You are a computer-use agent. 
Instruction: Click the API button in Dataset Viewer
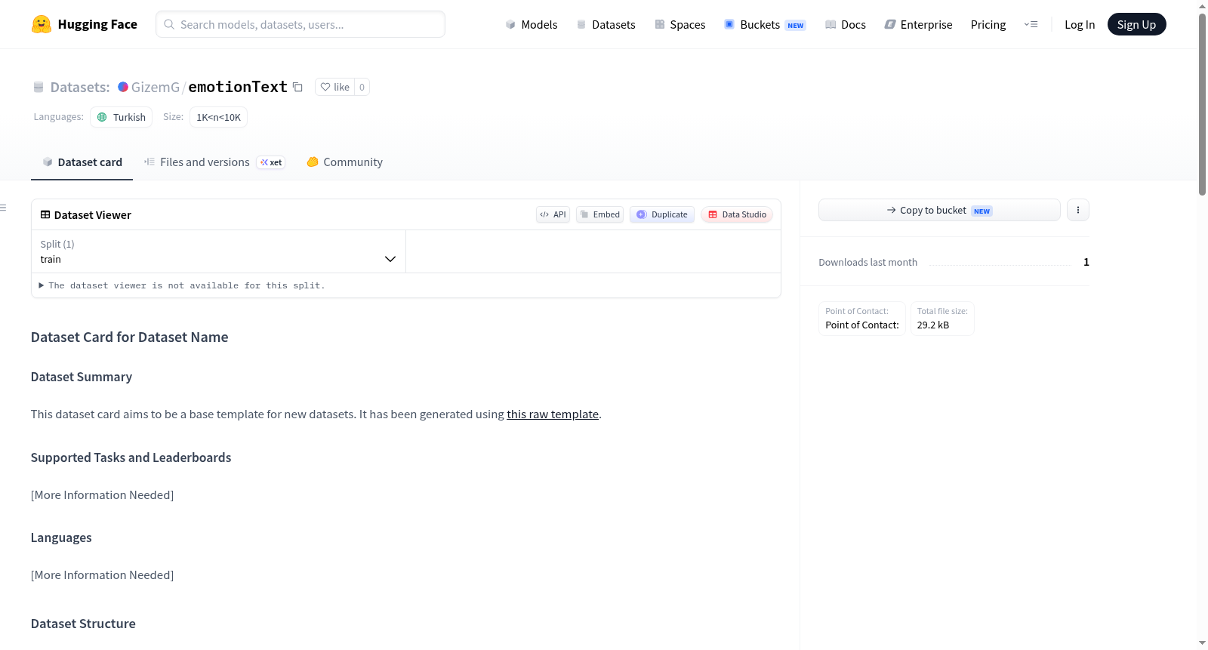click(x=553, y=214)
